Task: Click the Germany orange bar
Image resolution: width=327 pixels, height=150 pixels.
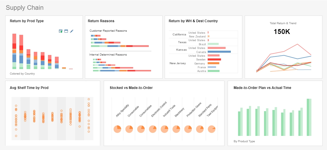Action: (213, 63)
